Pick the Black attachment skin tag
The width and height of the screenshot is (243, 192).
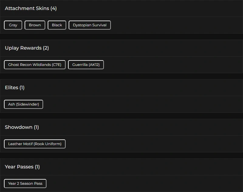57,25
